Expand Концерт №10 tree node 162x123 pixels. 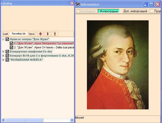[x=3, y=56]
